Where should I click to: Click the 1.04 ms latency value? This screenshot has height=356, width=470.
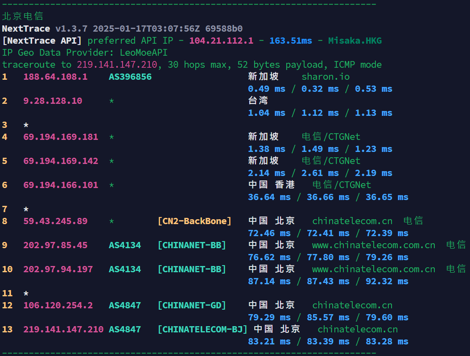[x=267, y=113]
